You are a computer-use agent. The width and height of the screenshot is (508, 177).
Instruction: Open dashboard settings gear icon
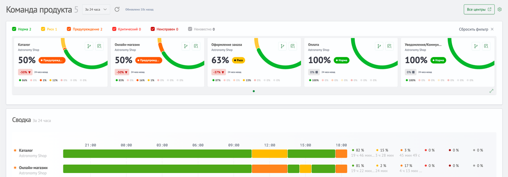tap(500, 9)
